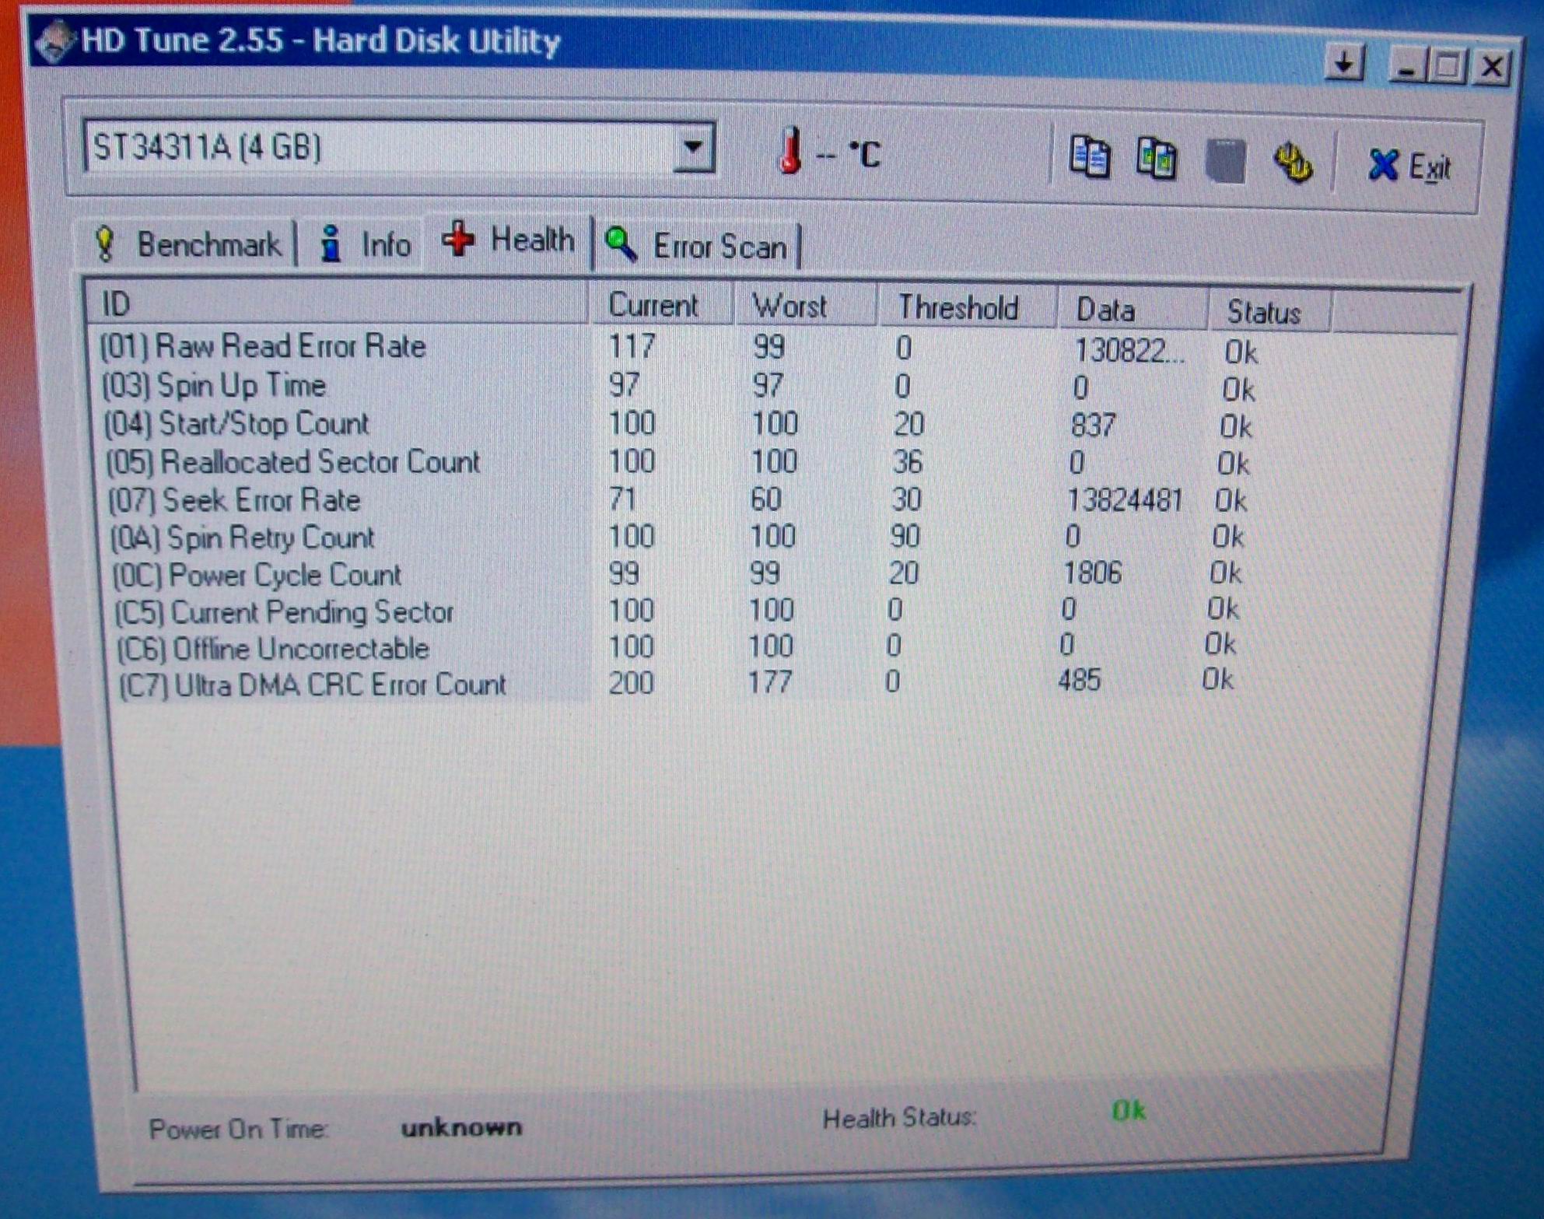The width and height of the screenshot is (1544, 1219).
Task: Click the copy screenshot to clipboard icon
Action: (1156, 159)
